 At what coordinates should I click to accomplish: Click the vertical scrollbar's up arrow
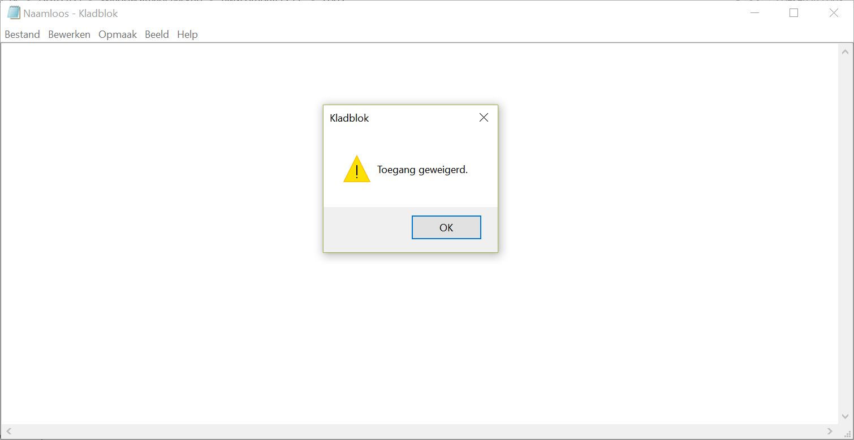845,51
